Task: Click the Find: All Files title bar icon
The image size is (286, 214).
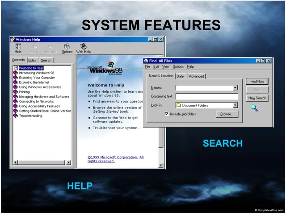Action: click(146, 61)
